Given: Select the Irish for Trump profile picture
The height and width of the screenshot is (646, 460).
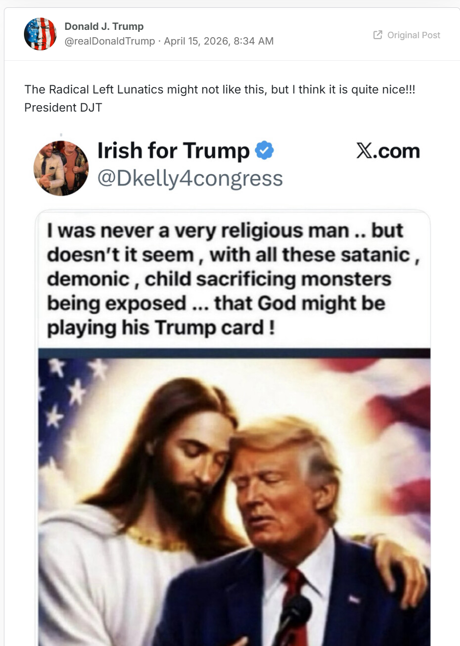Looking at the screenshot, I should [x=61, y=168].
